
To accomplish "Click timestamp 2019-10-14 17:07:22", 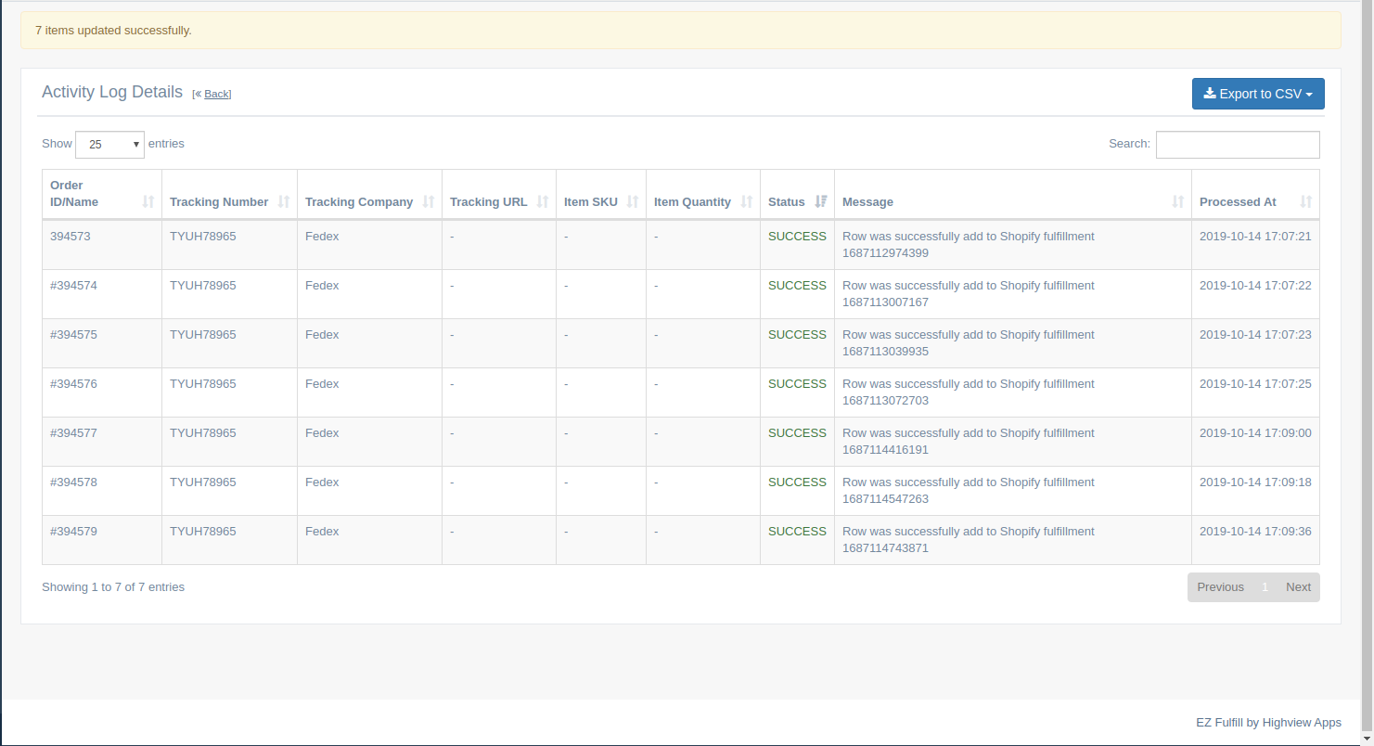I will pos(1255,286).
